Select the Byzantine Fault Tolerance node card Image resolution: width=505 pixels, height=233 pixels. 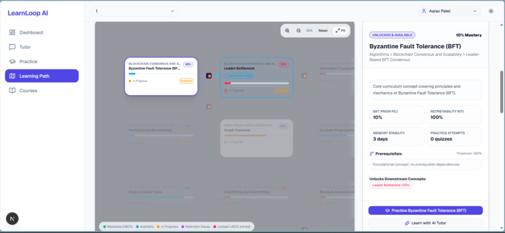coord(161,76)
